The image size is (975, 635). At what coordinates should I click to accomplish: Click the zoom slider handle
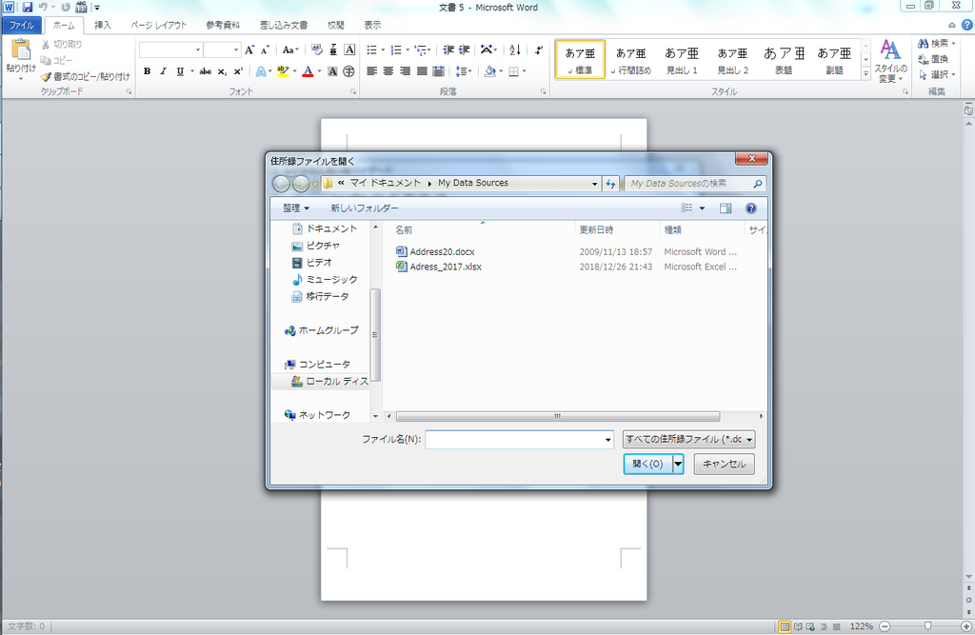[927, 626]
